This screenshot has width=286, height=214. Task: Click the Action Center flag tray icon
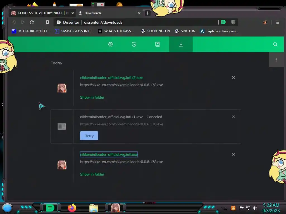[241, 208]
